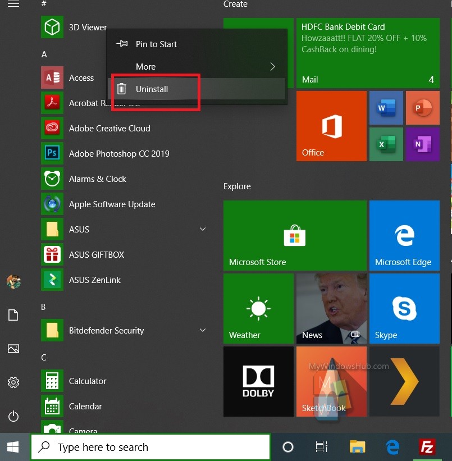Click the Alarms & Clock label

[x=98, y=179]
